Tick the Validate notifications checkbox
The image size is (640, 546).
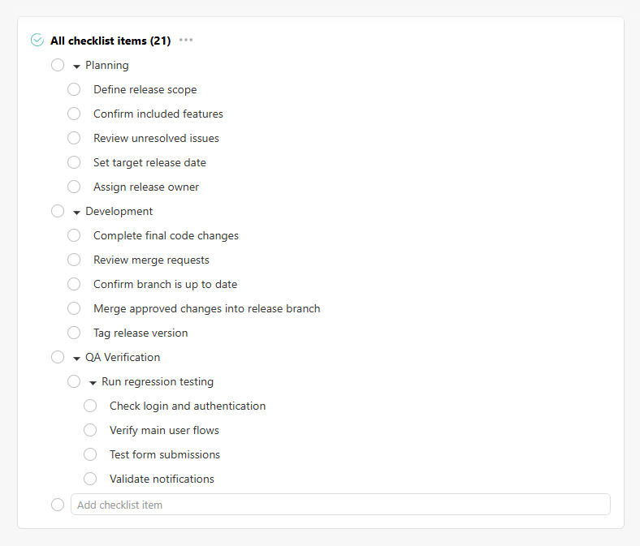click(90, 479)
